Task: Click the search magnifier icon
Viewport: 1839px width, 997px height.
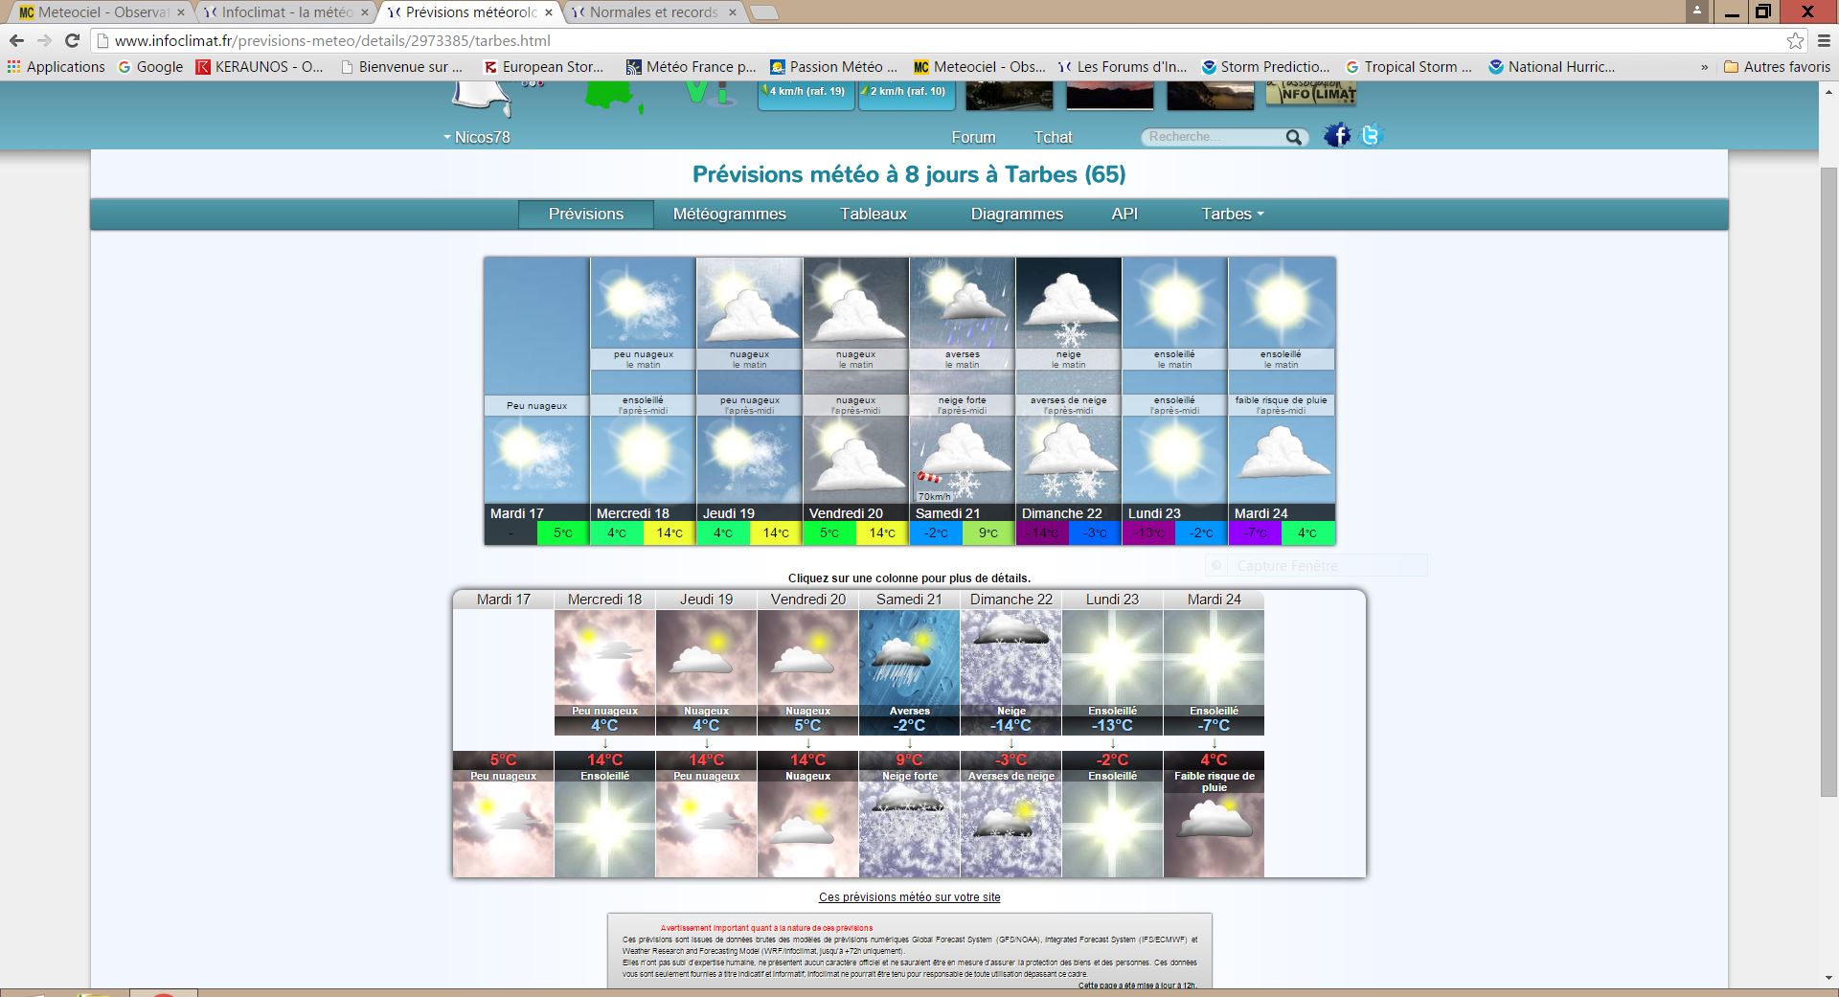Action: [x=1294, y=137]
